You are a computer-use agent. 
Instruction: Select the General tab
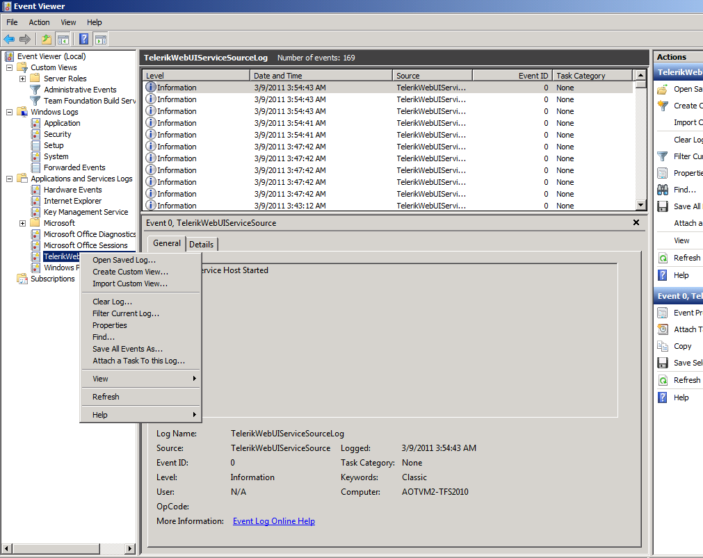coord(167,243)
